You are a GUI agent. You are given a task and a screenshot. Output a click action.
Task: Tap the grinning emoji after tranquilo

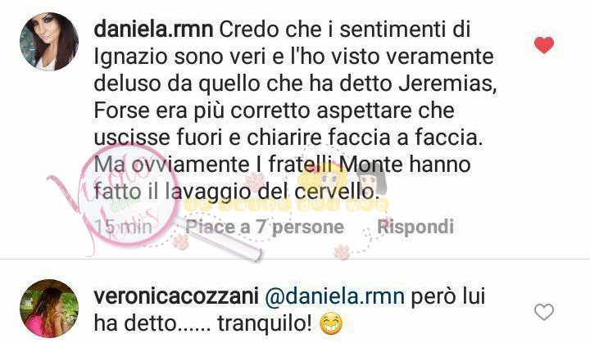click(331, 324)
